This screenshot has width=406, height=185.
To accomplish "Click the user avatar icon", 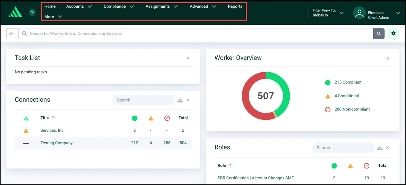I will [x=359, y=13].
